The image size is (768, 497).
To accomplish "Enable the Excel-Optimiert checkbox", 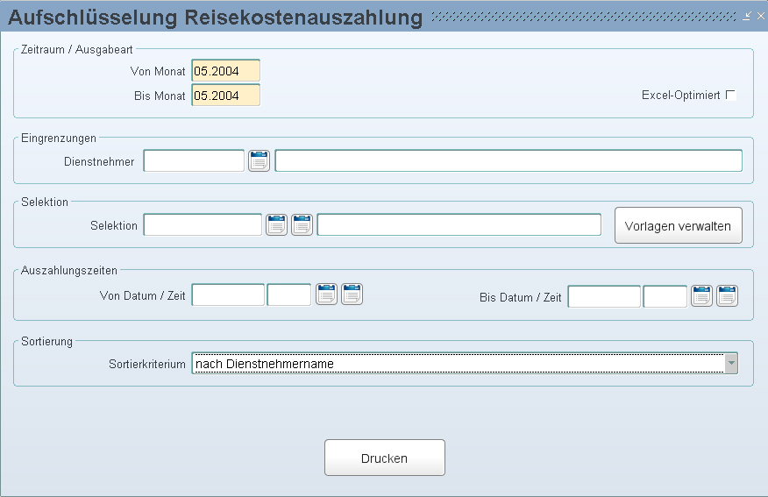I will click(x=730, y=96).
